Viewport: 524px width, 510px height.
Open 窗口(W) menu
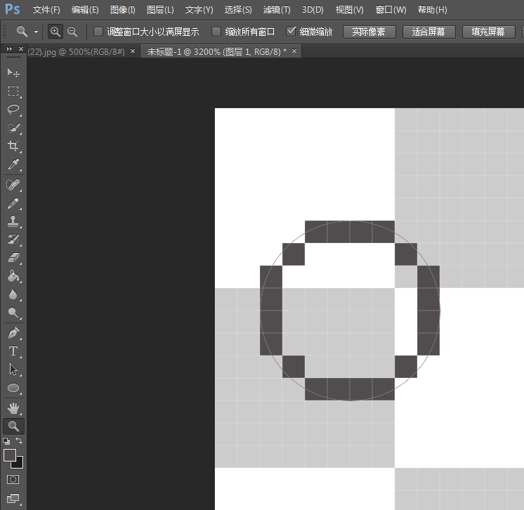pos(391,10)
